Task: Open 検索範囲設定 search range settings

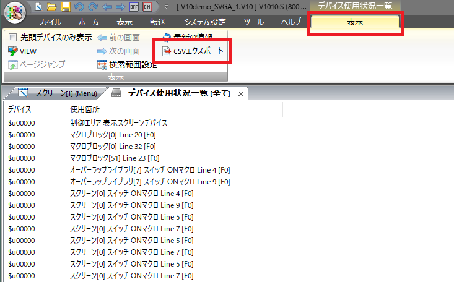Action: coord(126,64)
